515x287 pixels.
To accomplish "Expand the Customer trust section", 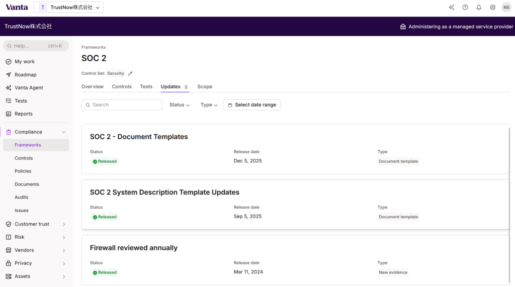I will pyautogui.click(x=63, y=224).
